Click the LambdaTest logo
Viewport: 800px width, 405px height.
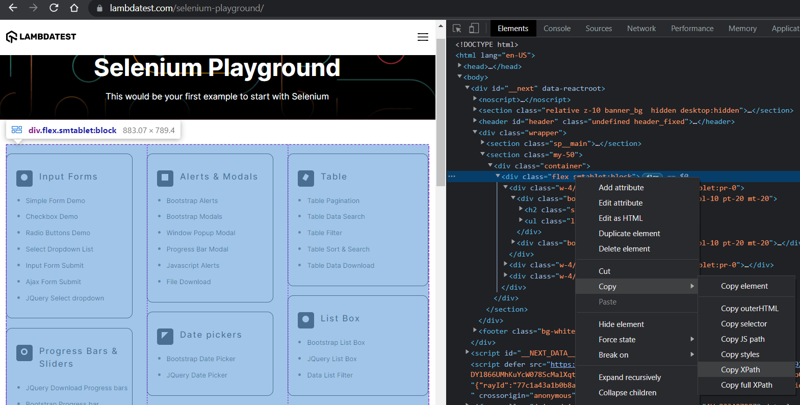click(41, 37)
